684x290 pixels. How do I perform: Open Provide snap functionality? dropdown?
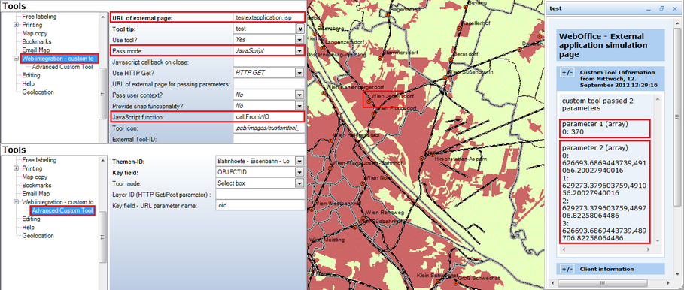point(299,106)
